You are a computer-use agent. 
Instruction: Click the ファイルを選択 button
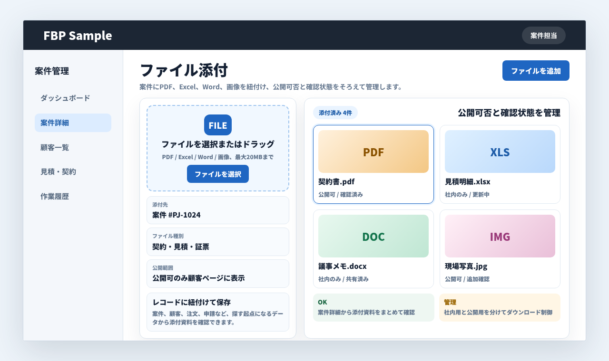218,174
